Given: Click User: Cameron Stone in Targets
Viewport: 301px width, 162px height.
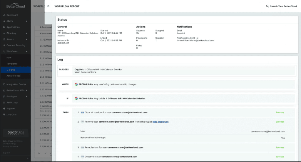Looking at the screenshot, I should [86, 72].
